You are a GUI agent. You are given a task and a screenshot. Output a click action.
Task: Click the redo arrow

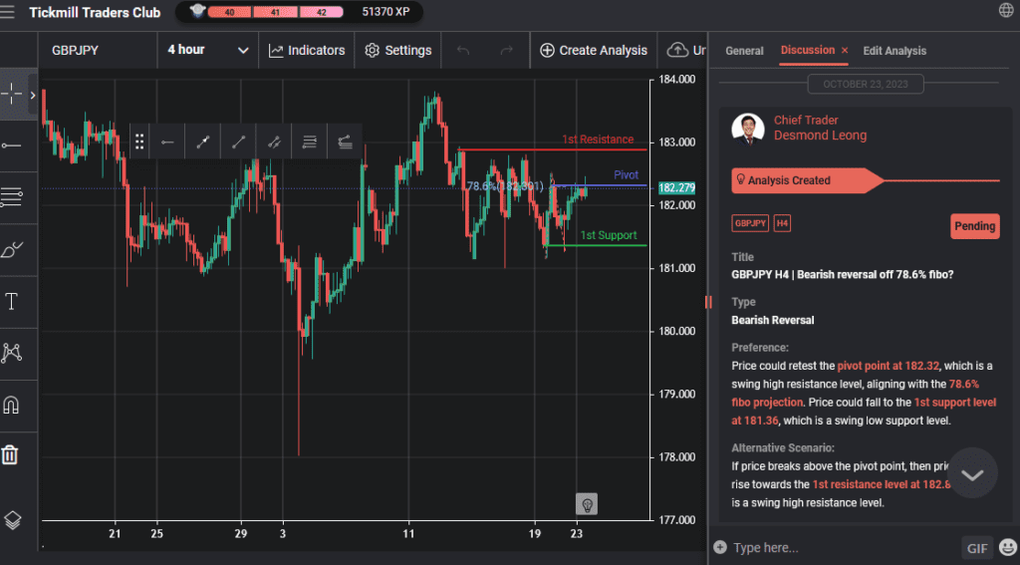(x=507, y=50)
